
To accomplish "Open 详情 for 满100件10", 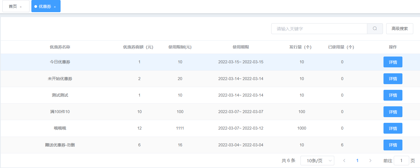I will coord(393,112).
